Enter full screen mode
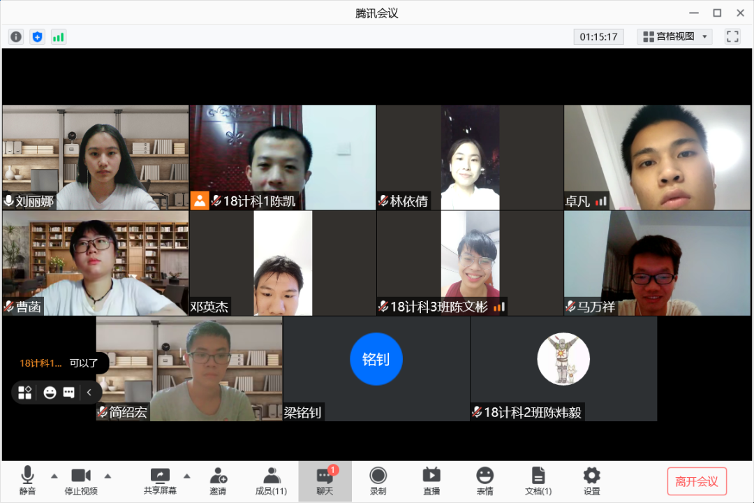This screenshot has height=503, width=754. click(732, 36)
